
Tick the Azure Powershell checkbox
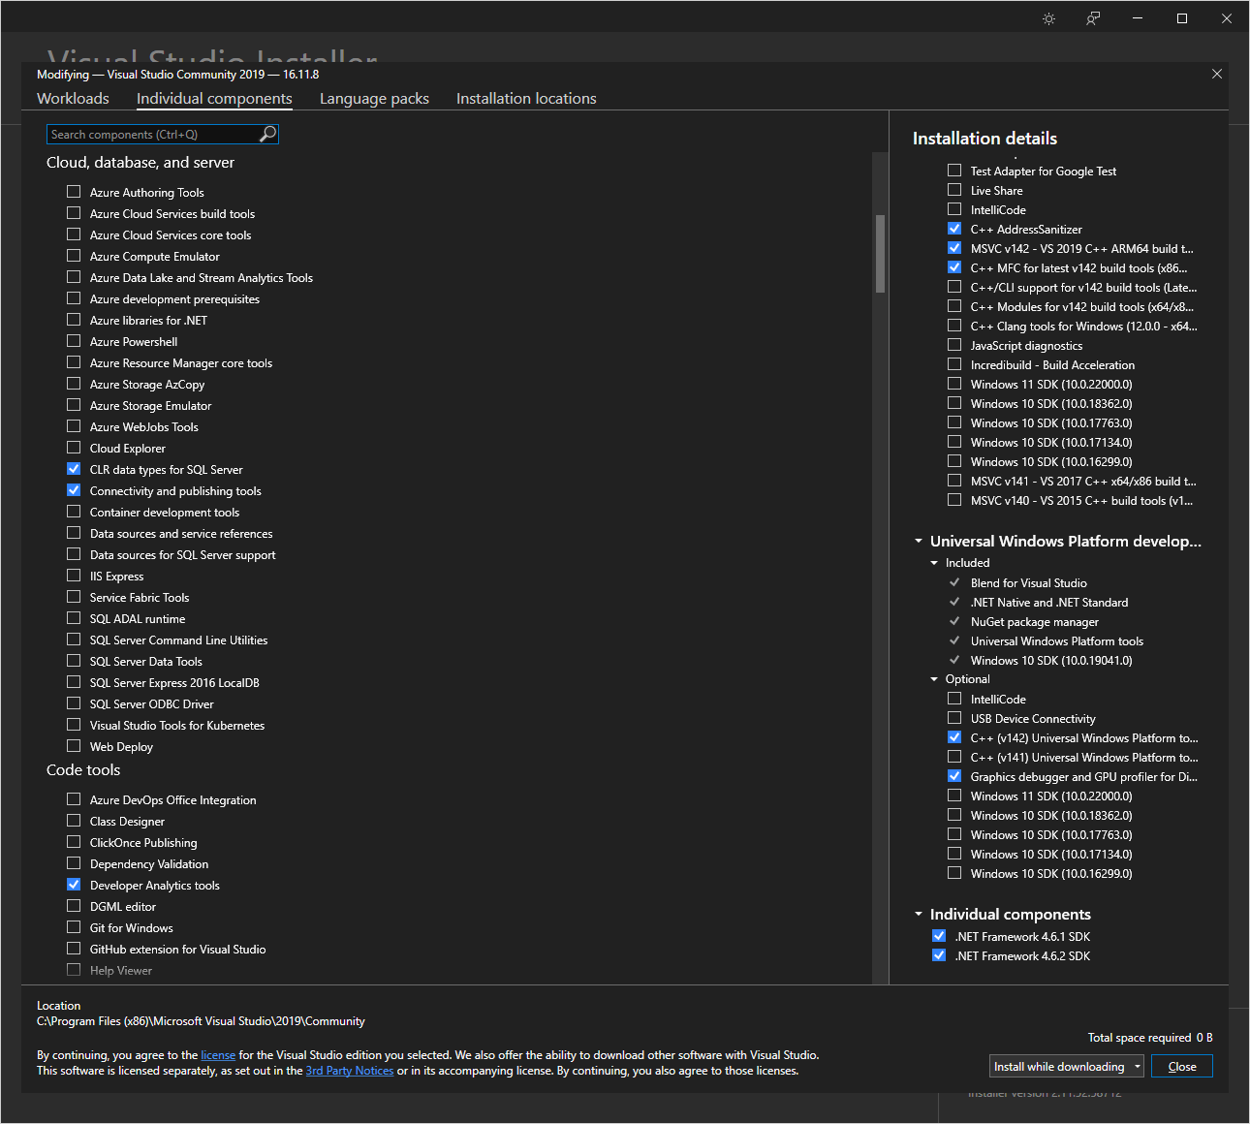(74, 341)
